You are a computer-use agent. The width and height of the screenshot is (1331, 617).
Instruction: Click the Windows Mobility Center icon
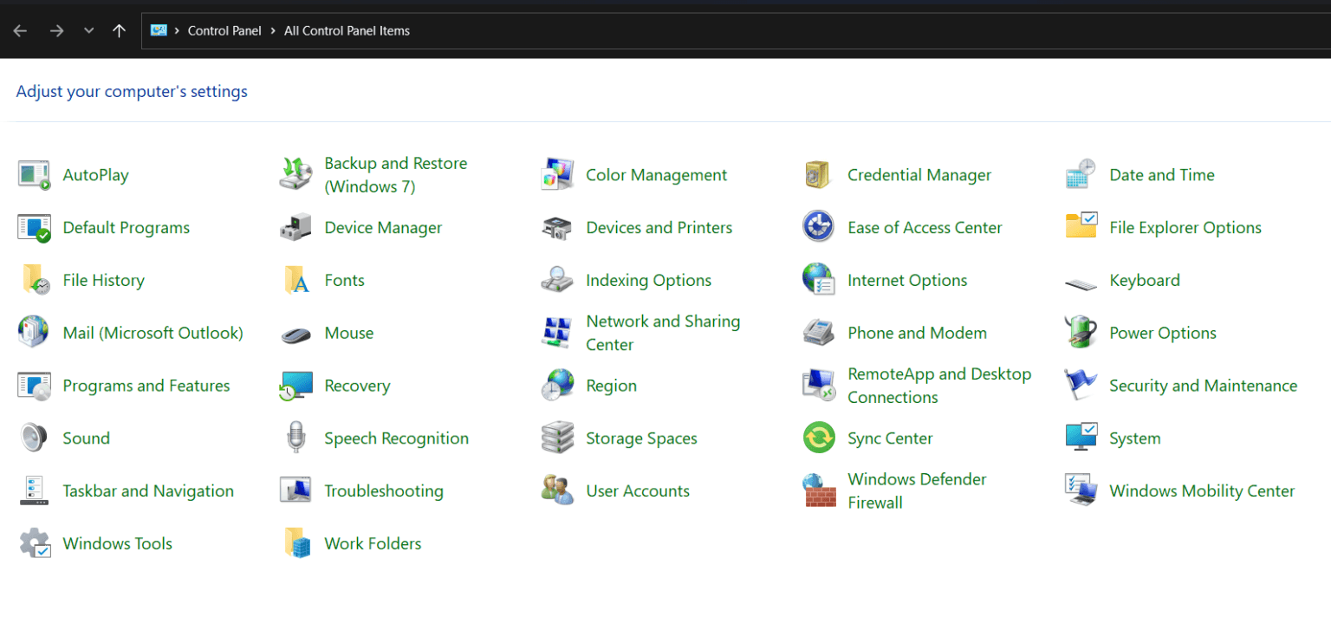pos(1081,491)
